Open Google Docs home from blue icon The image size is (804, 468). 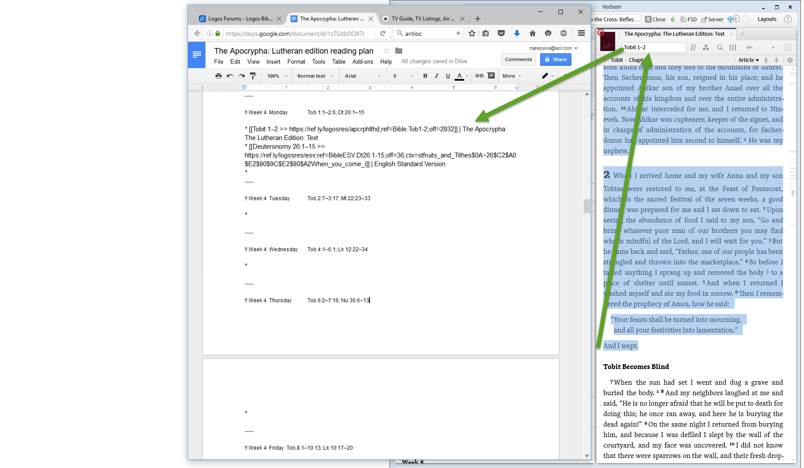coord(197,55)
